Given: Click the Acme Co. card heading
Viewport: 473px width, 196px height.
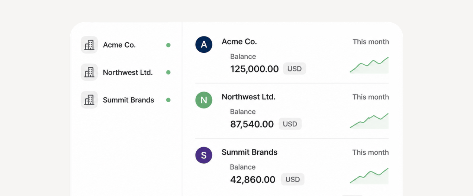Looking at the screenshot, I should pyautogui.click(x=239, y=42).
